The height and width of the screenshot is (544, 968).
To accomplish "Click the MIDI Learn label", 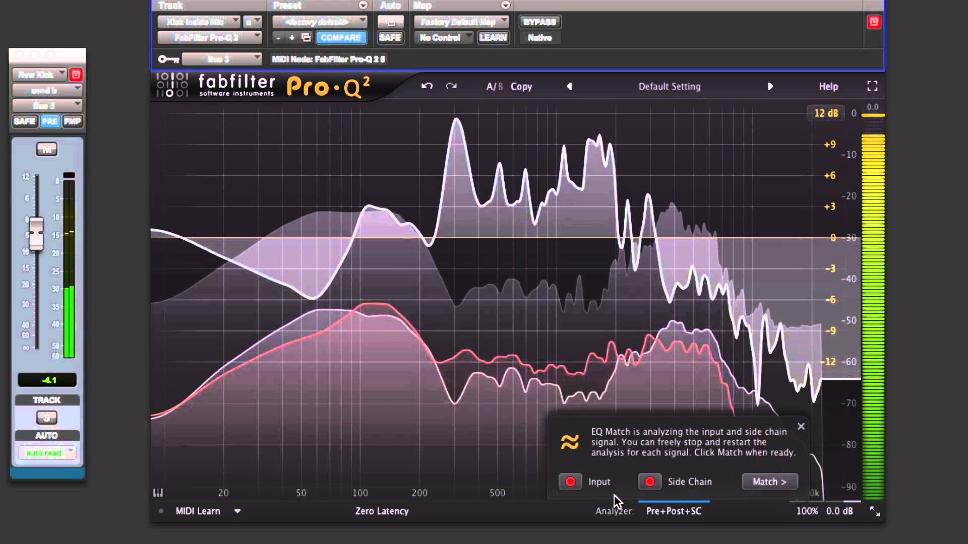I will tap(198, 511).
